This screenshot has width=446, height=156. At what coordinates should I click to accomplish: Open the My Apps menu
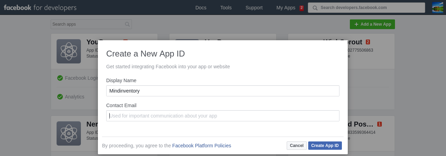click(286, 8)
